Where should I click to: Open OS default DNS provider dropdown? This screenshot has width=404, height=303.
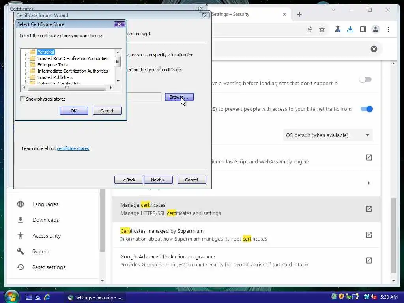pyautogui.click(x=328, y=135)
